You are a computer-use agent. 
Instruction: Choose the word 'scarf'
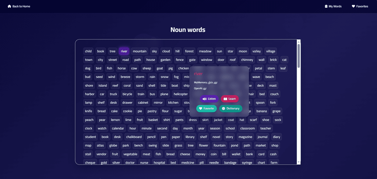(253, 120)
